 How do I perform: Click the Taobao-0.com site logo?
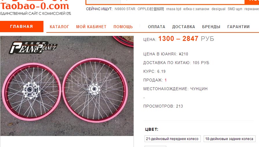point(34,6)
